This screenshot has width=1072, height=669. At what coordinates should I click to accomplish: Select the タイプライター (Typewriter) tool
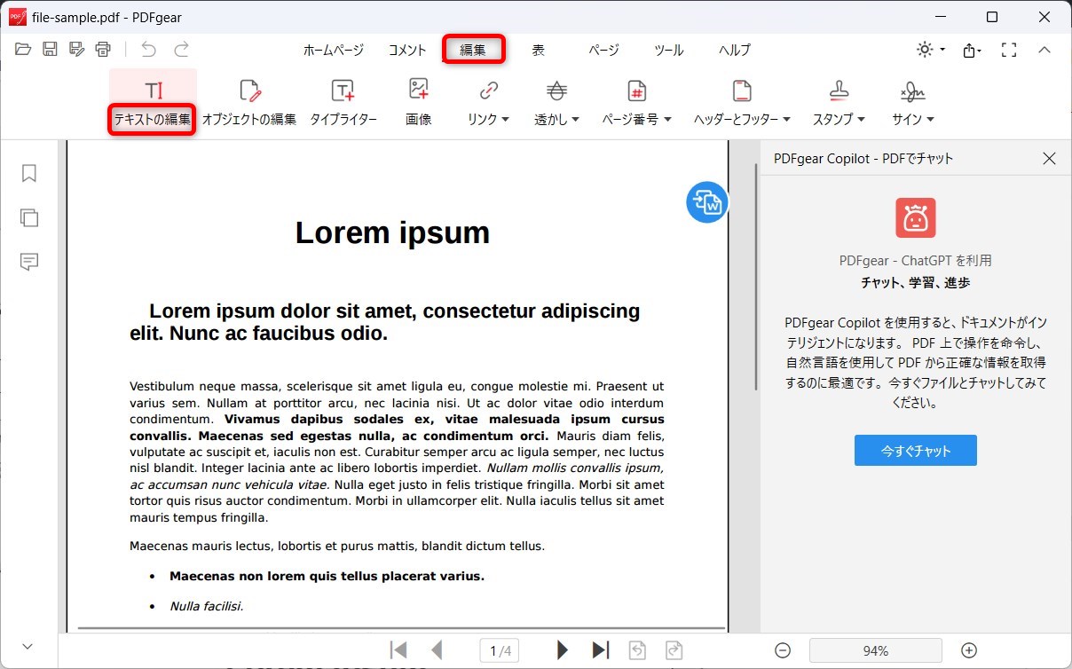pos(343,99)
